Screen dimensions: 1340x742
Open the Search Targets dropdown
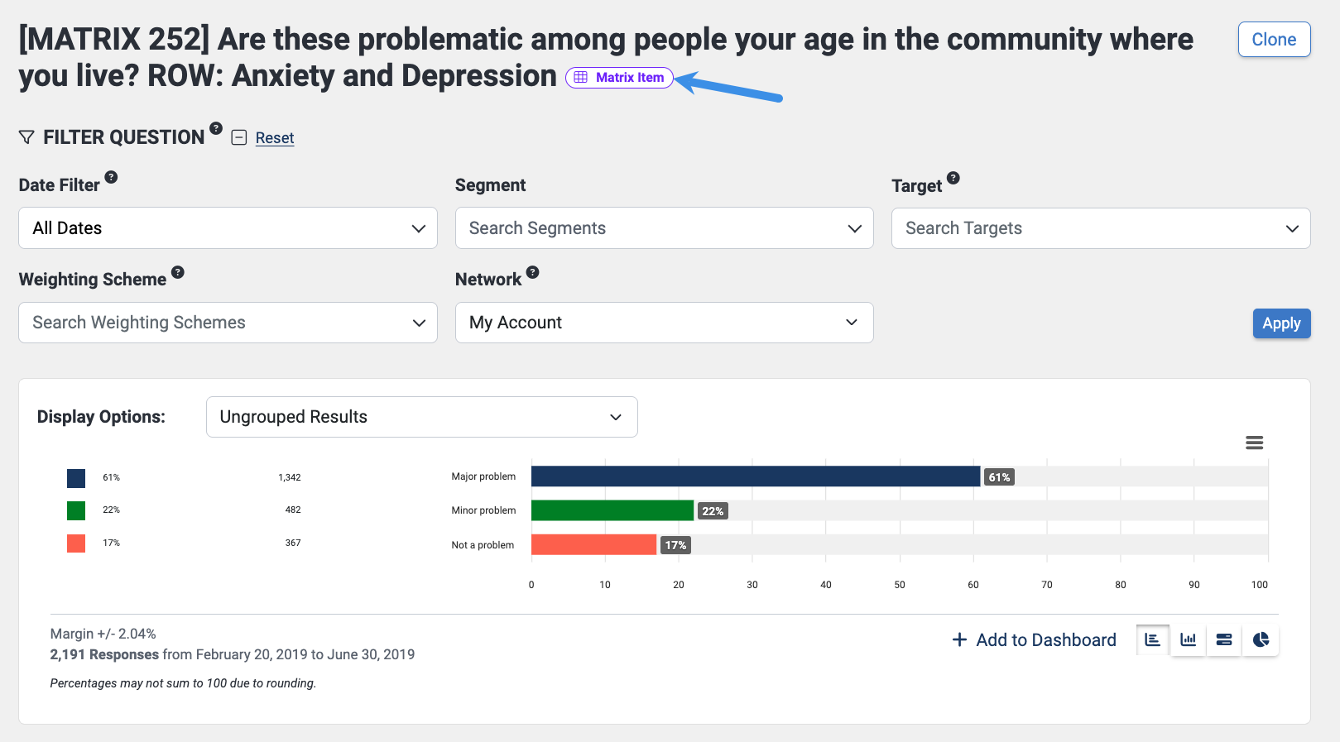(1100, 228)
